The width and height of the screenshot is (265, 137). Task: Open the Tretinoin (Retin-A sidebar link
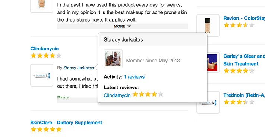tap(244, 95)
